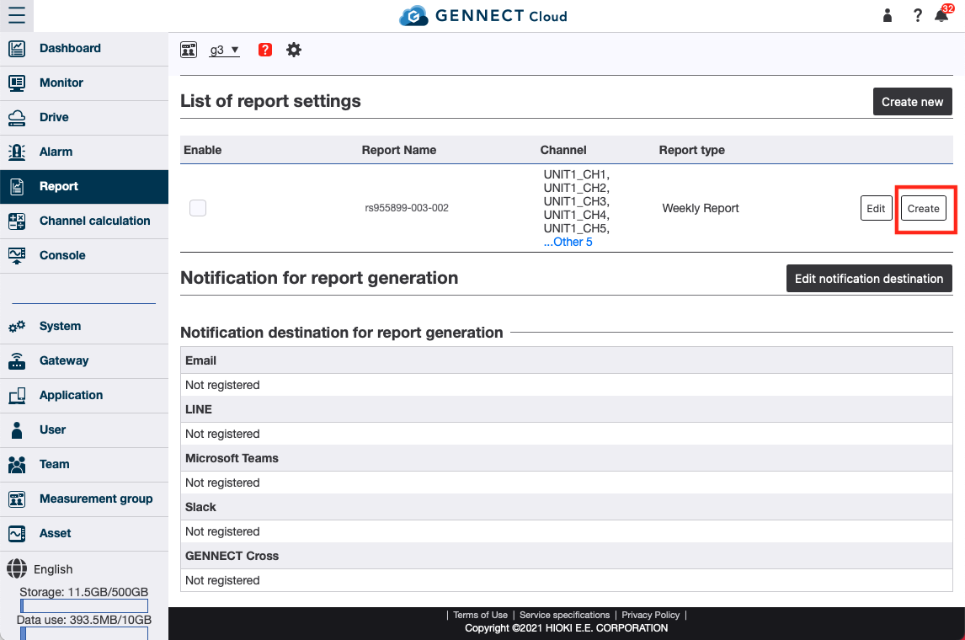965x640 pixels.
Task: Click Edit for rs955899-003-002 report
Action: (x=876, y=208)
